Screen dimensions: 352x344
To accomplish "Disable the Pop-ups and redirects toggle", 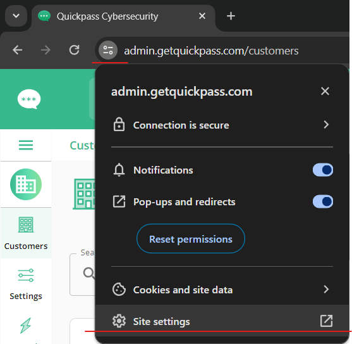I will [322, 201].
